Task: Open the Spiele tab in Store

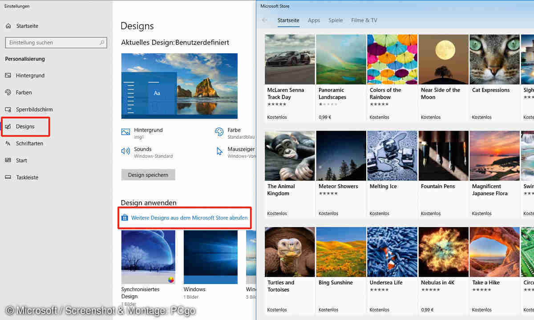Action: [x=336, y=20]
